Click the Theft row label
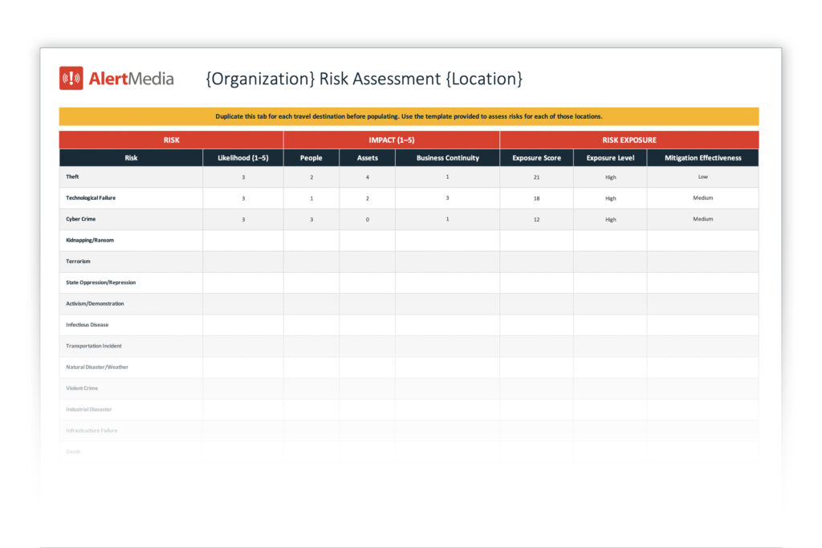Viewport: 822px width, 548px height. point(73,177)
